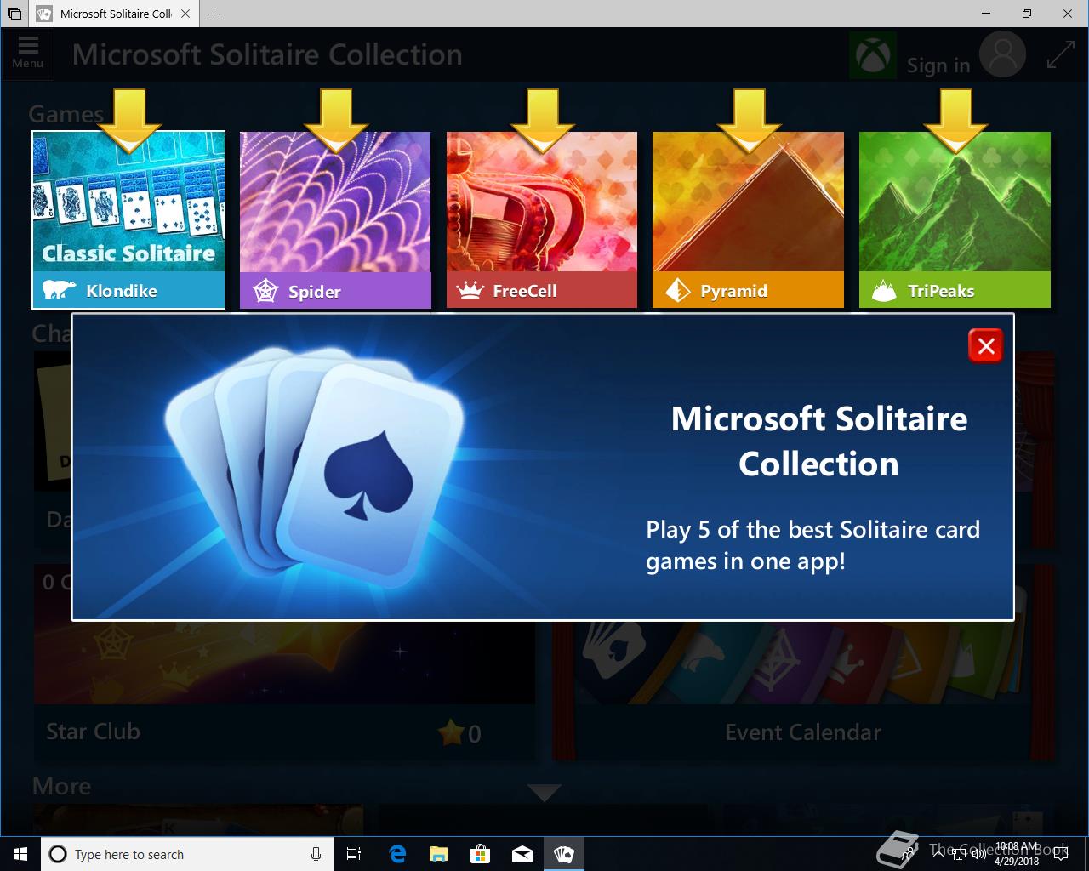Open Mail app from taskbar
Image resolution: width=1089 pixels, height=871 pixels.
click(x=522, y=854)
